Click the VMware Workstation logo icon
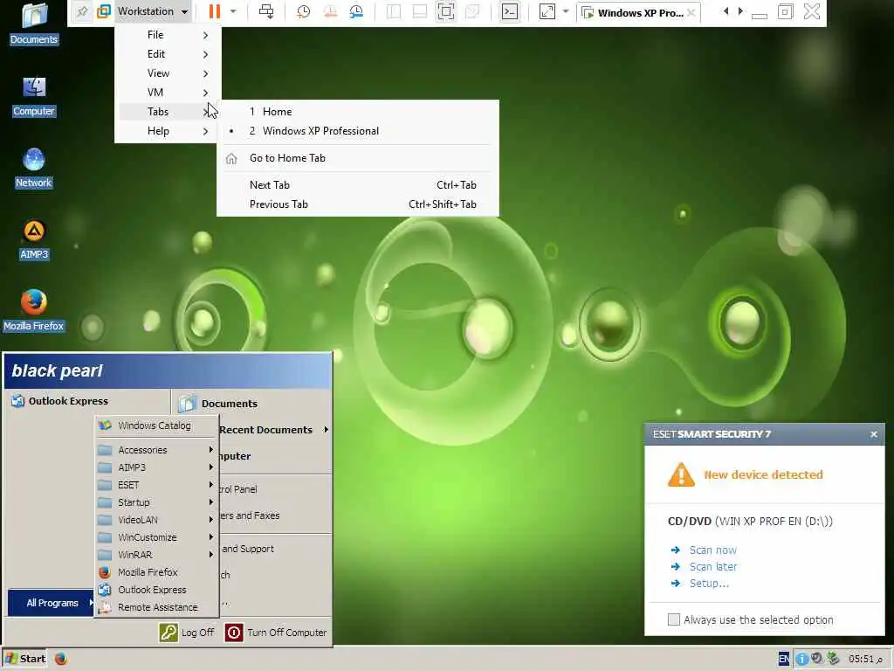The image size is (894, 671). (x=104, y=11)
